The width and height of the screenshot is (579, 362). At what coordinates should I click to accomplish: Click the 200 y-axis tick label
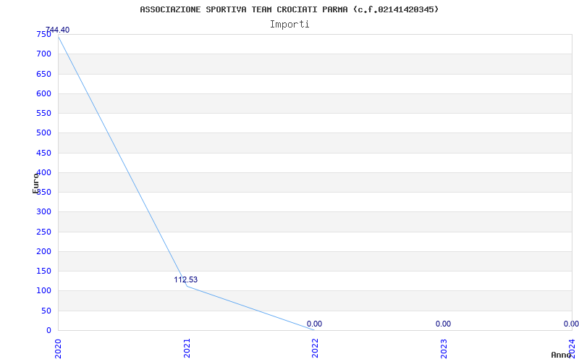43,251
